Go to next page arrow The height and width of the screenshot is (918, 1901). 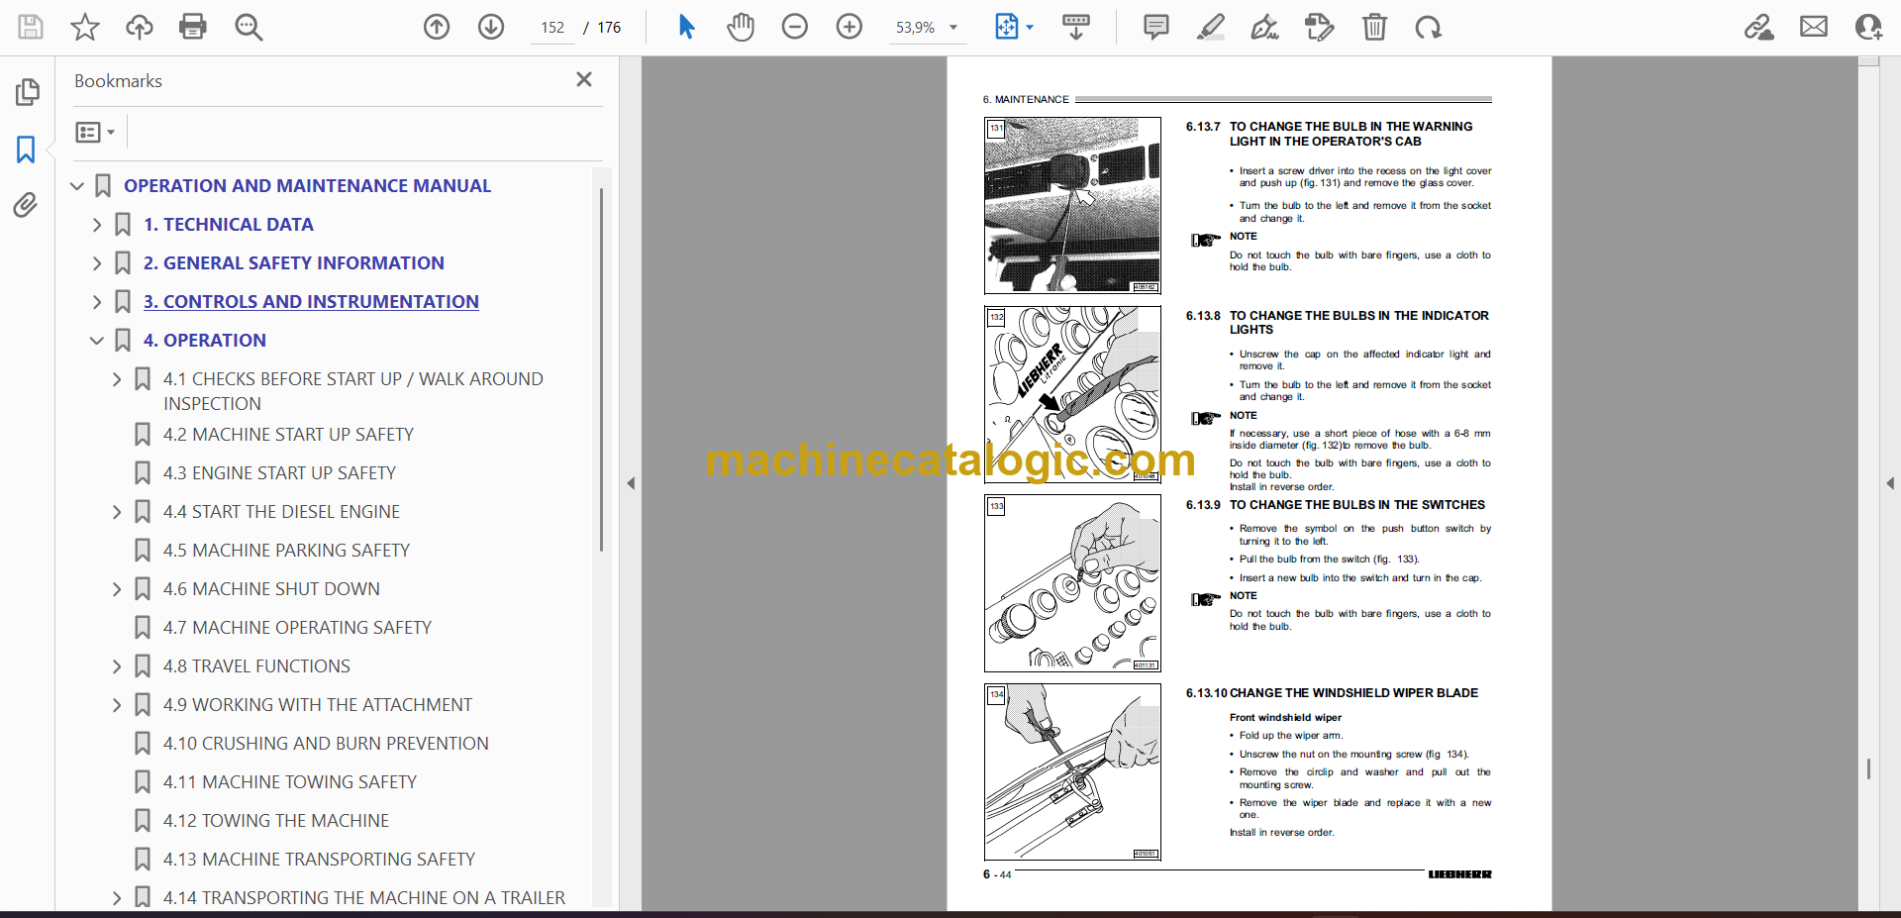click(491, 27)
